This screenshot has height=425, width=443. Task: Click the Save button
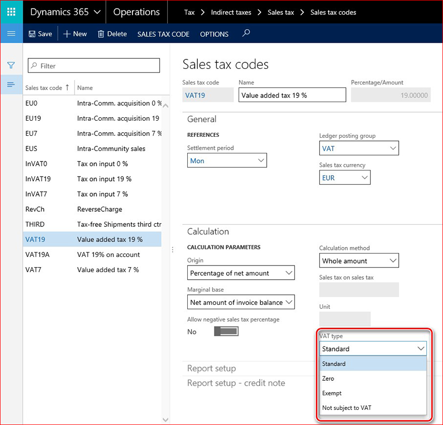pyautogui.click(x=40, y=34)
